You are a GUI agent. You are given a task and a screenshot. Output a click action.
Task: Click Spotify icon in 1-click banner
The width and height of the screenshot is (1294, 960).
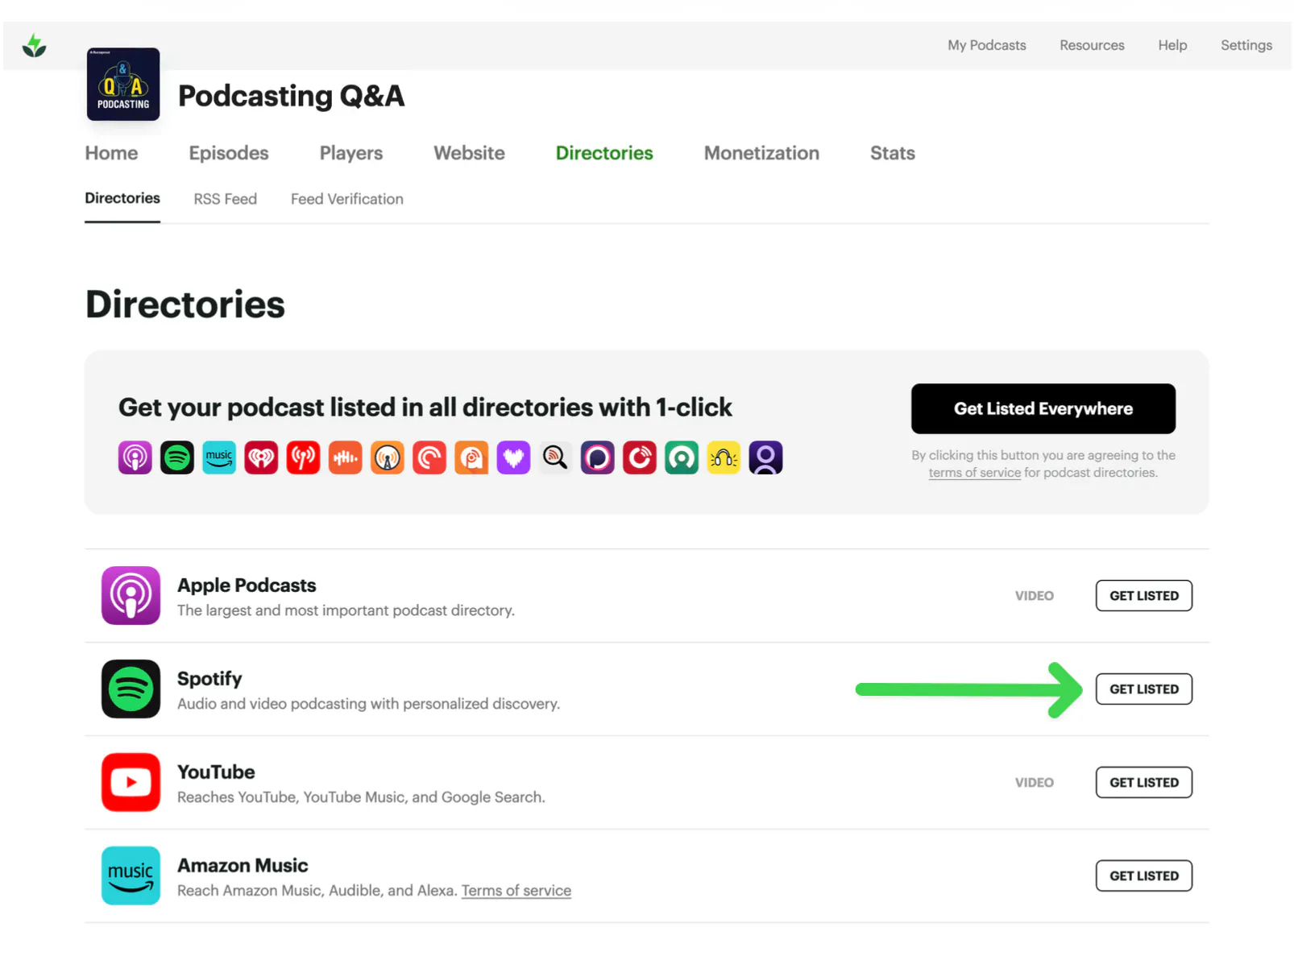point(177,457)
